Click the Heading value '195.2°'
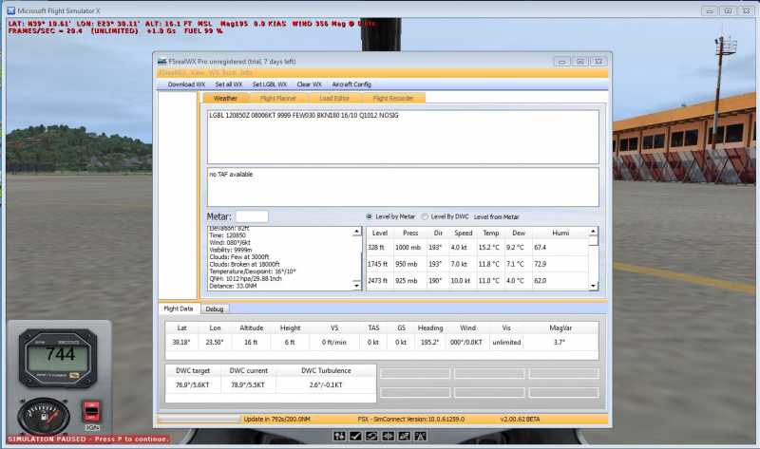 click(x=430, y=343)
